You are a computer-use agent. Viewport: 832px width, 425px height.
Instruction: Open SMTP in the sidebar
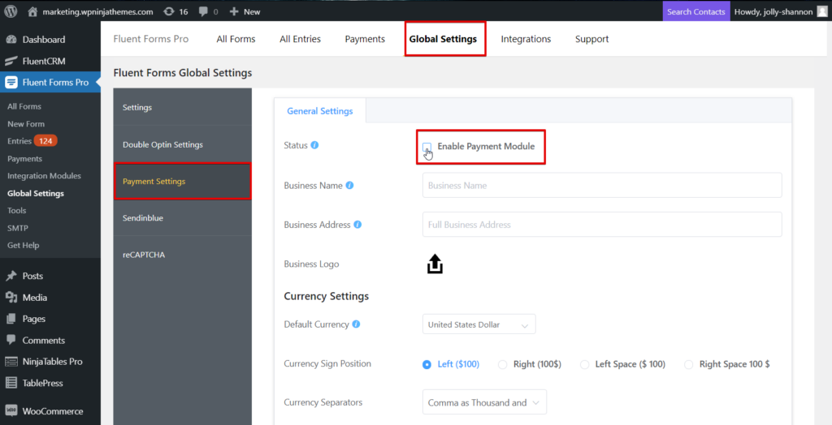tap(18, 228)
